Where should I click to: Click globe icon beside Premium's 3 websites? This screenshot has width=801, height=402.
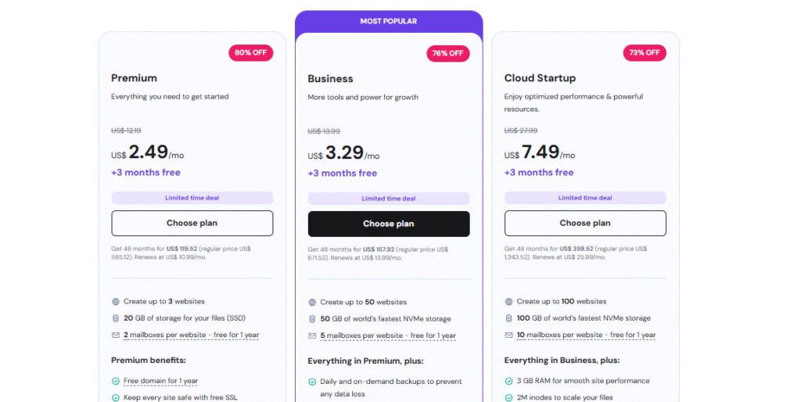tap(116, 301)
